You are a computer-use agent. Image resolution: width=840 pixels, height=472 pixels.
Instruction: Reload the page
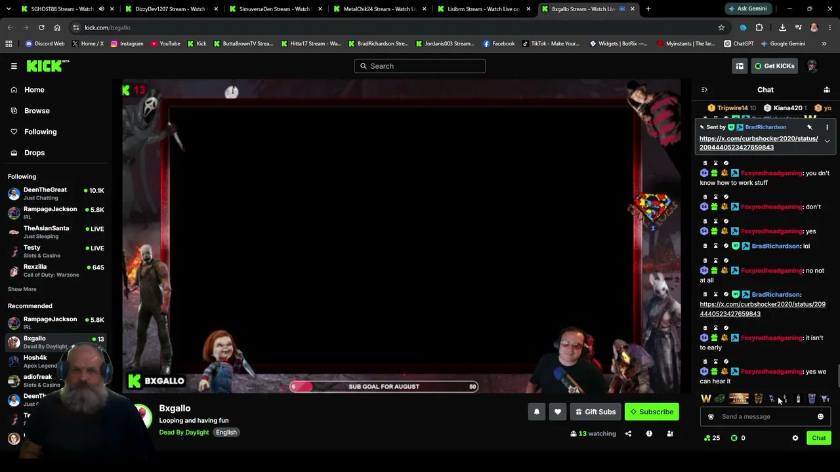point(41,28)
